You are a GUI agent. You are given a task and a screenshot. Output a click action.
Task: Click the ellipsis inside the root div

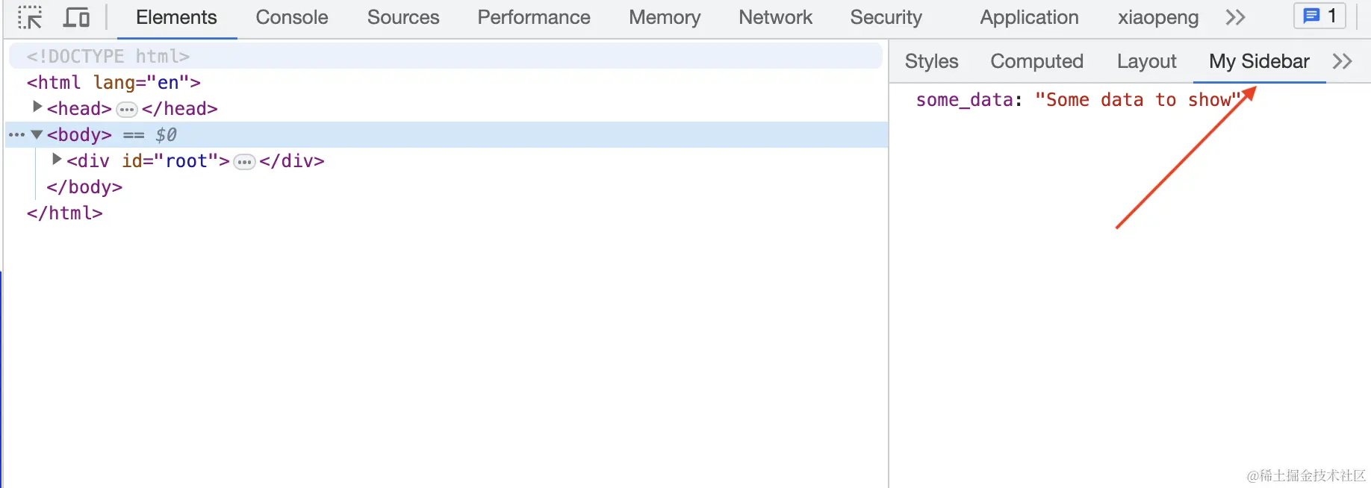pyautogui.click(x=243, y=161)
